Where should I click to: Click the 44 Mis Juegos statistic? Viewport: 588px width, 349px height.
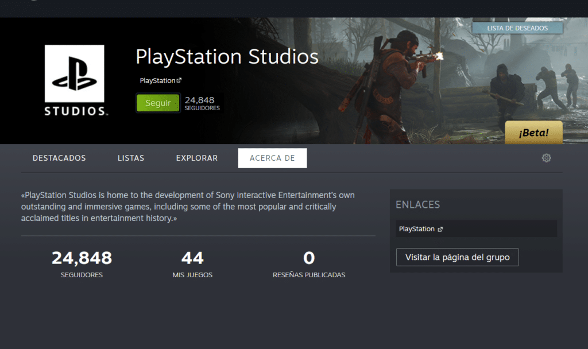coord(192,264)
